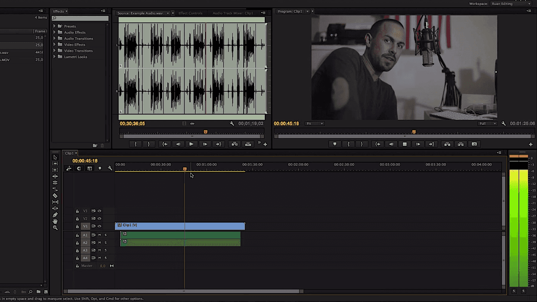Click Source monitor settings wrench

click(232, 124)
